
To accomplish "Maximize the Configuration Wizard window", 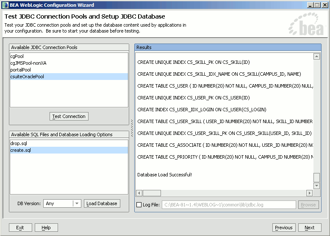I will pos(317,5).
